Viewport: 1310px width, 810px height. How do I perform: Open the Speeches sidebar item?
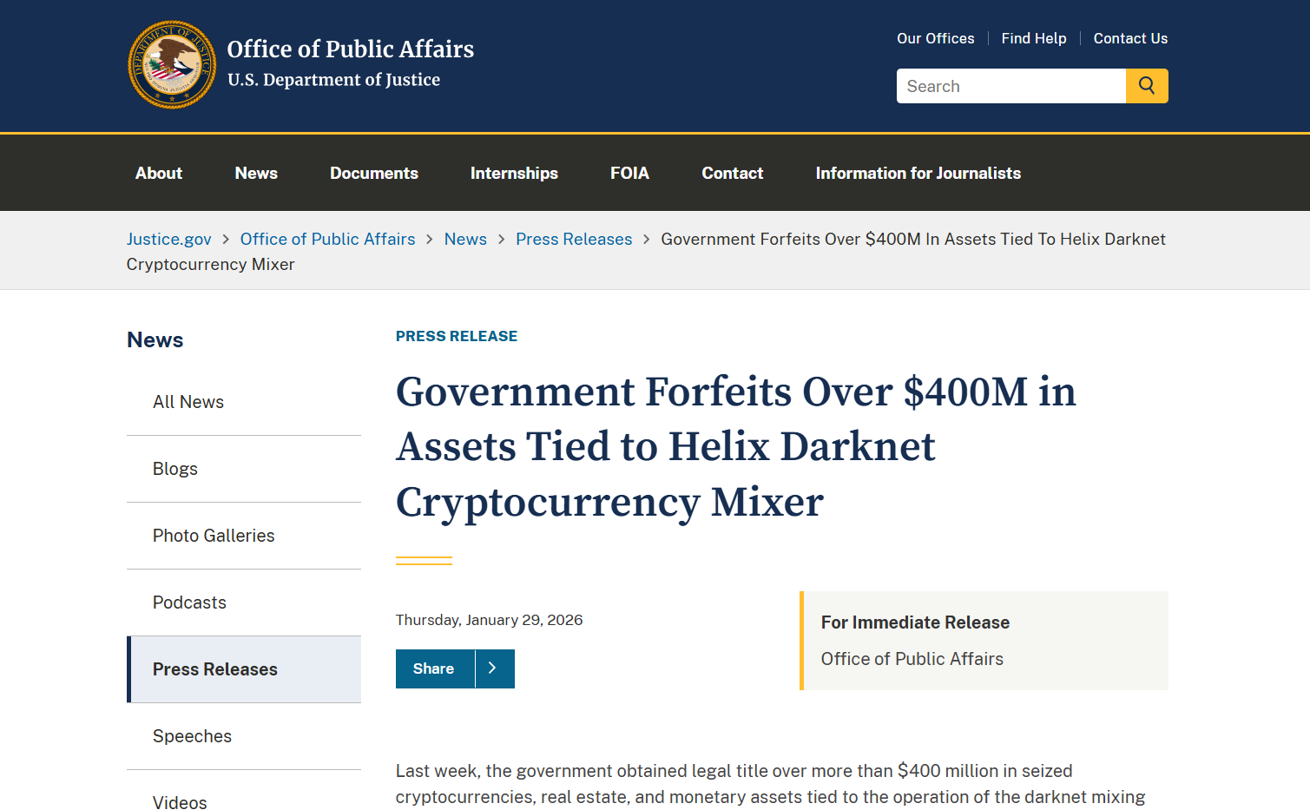(192, 736)
